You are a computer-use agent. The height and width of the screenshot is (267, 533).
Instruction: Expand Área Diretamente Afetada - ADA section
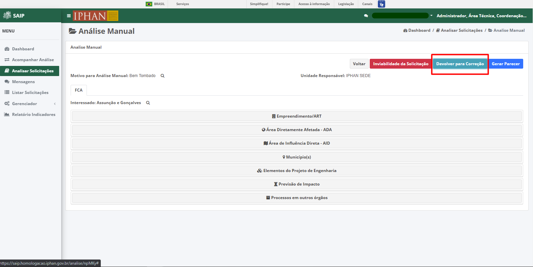point(297,130)
